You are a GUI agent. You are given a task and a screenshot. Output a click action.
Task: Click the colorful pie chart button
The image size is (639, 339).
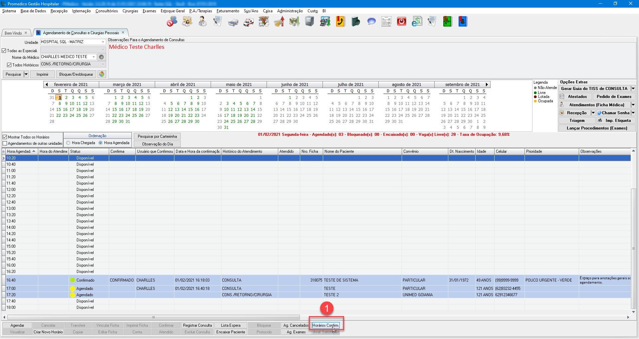tap(102, 74)
